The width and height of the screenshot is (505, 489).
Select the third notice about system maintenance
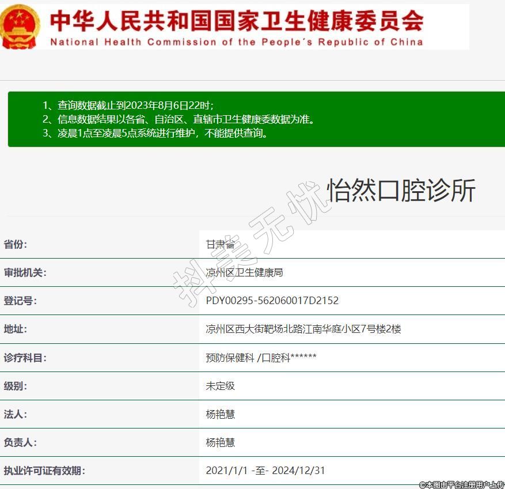point(155,133)
